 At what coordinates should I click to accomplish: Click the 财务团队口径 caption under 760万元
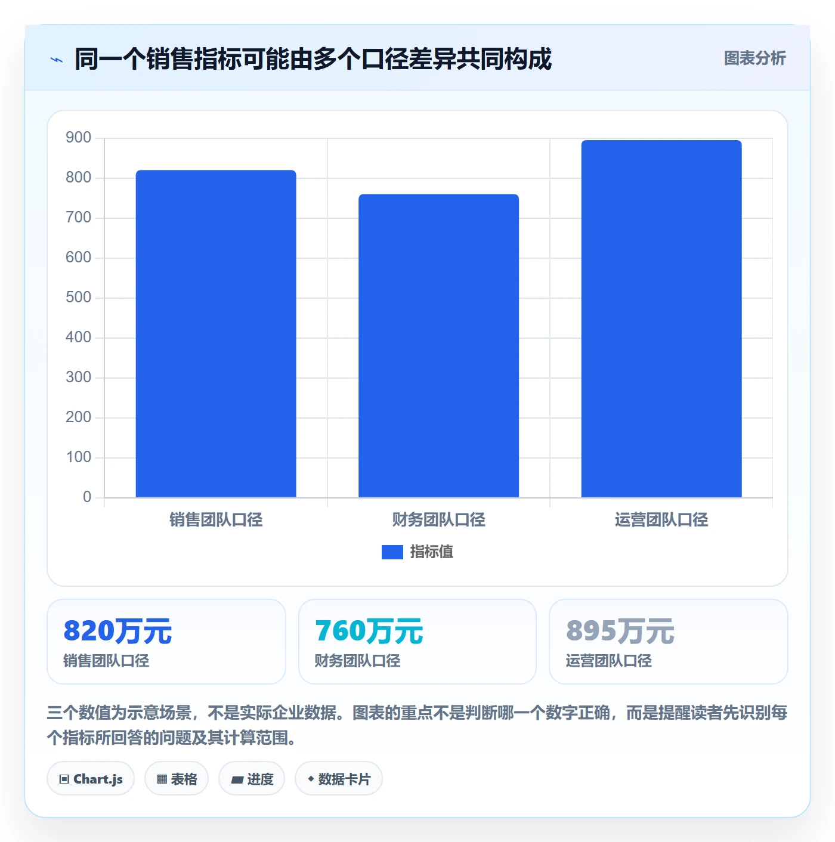click(357, 661)
